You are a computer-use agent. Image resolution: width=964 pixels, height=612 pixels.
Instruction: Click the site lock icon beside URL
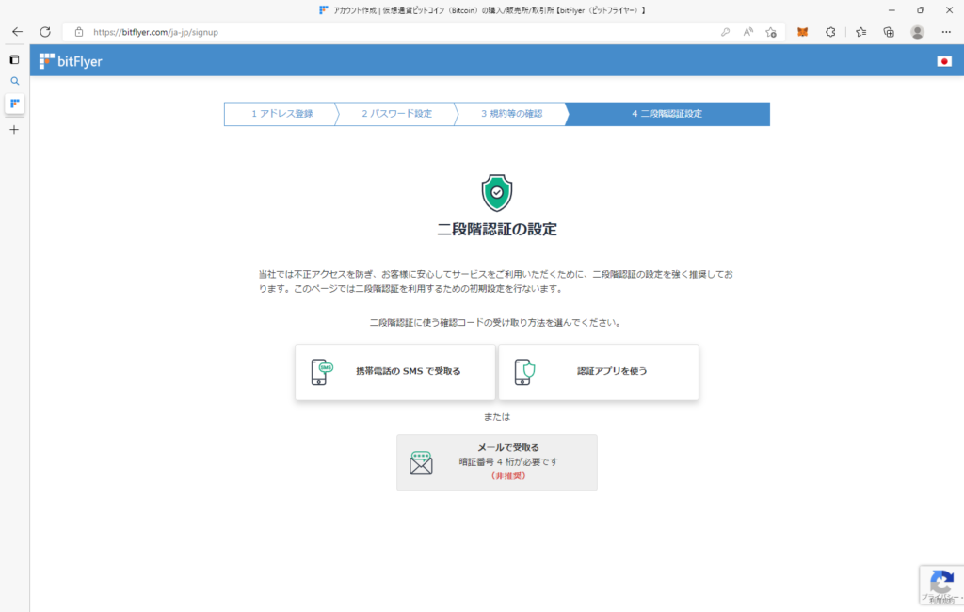(x=79, y=31)
